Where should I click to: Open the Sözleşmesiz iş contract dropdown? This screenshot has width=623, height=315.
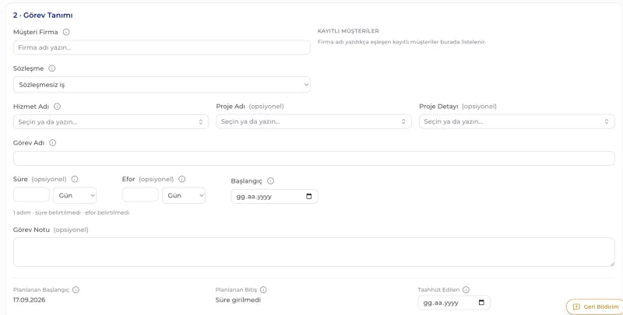tap(162, 85)
